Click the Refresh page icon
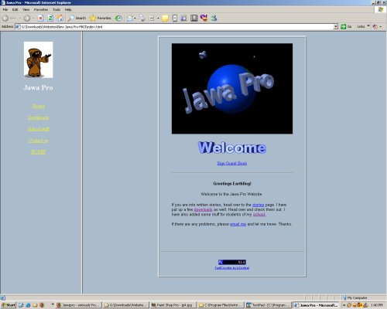The width and height of the screenshot is (387, 309). [50, 18]
